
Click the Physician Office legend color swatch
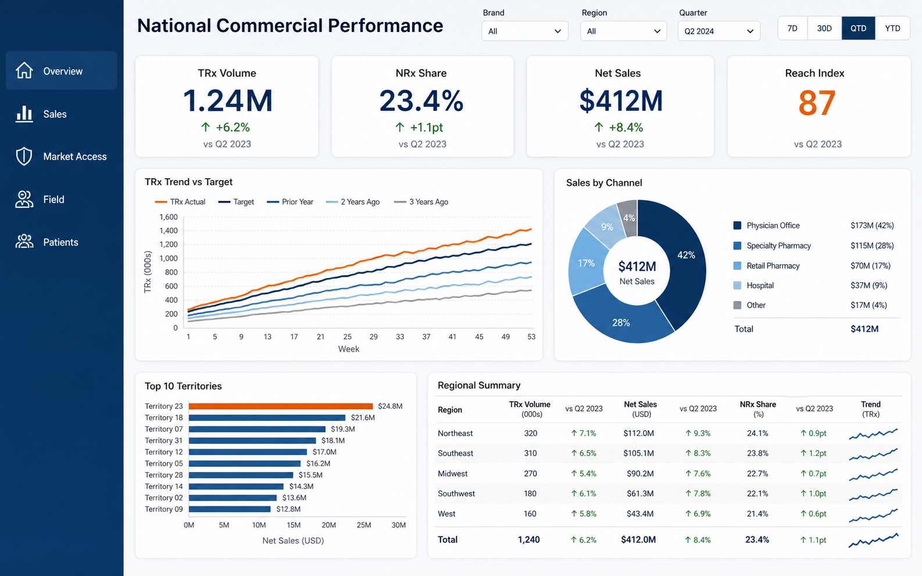tap(737, 225)
